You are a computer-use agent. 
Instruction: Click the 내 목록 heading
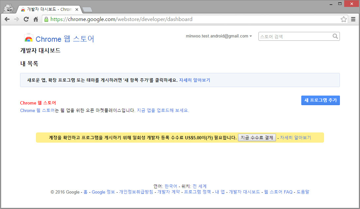coord(29,64)
